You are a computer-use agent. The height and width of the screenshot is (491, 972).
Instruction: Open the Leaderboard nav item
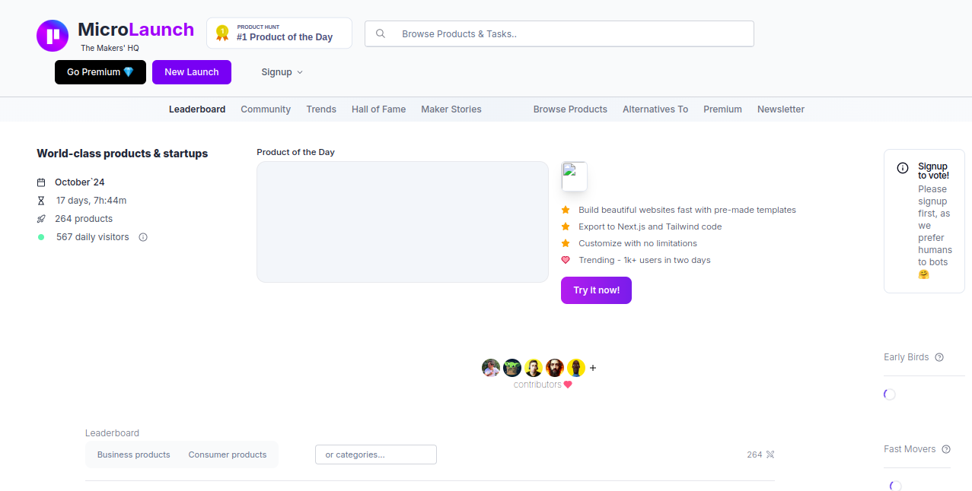click(x=197, y=109)
